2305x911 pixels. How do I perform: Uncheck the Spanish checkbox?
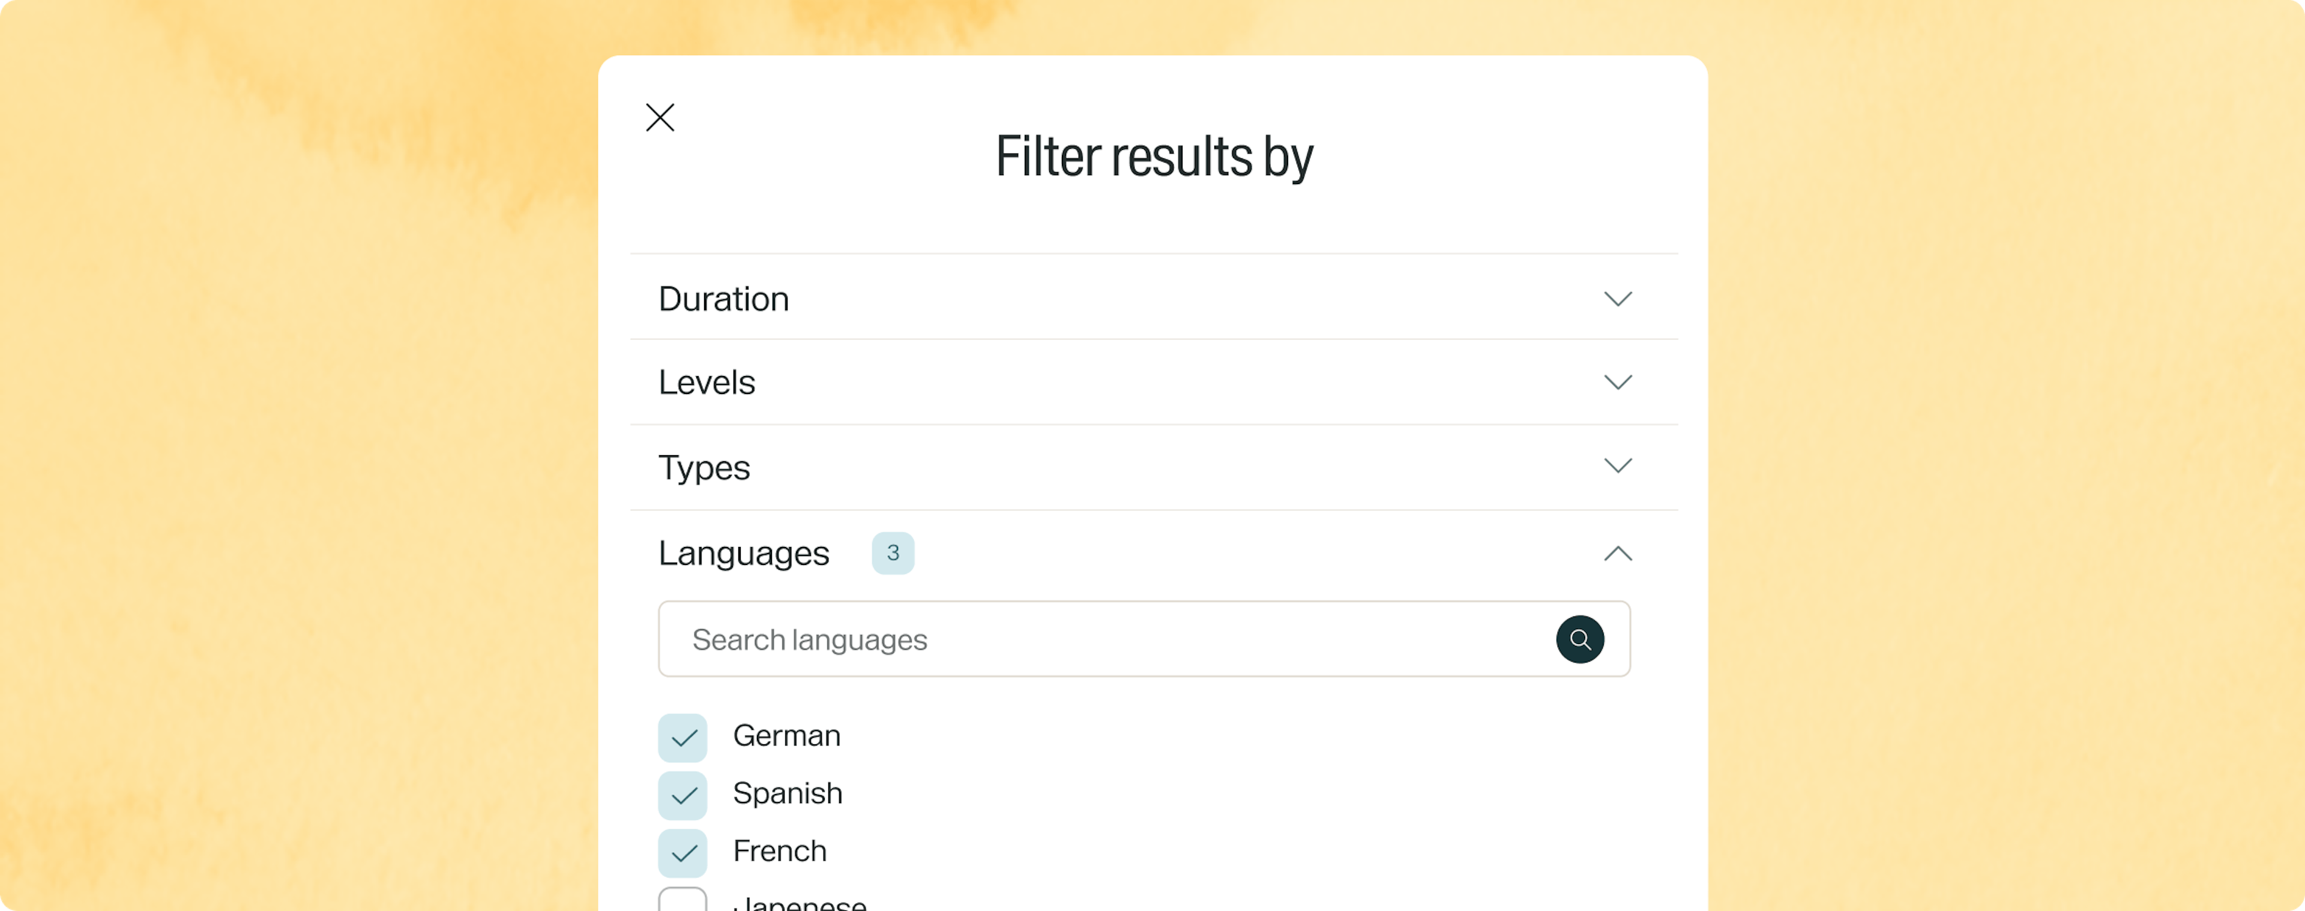(x=682, y=795)
